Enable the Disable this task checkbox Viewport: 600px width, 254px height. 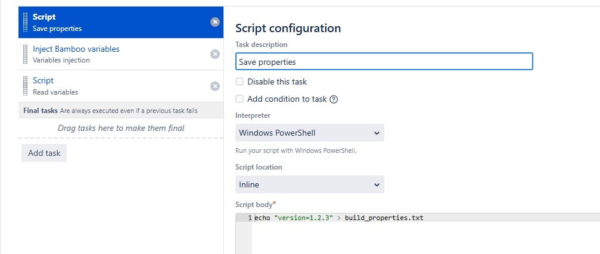tap(240, 81)
